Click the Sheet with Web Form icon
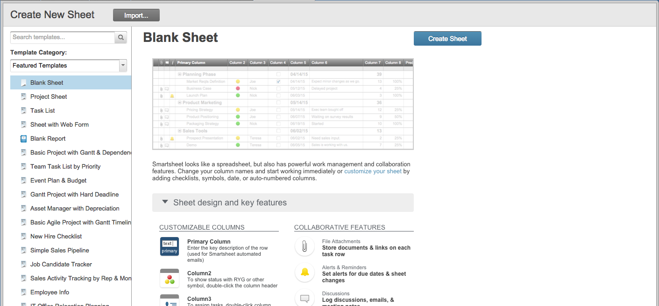This screenshot has height=306, width=659. (x=23, y=125)
